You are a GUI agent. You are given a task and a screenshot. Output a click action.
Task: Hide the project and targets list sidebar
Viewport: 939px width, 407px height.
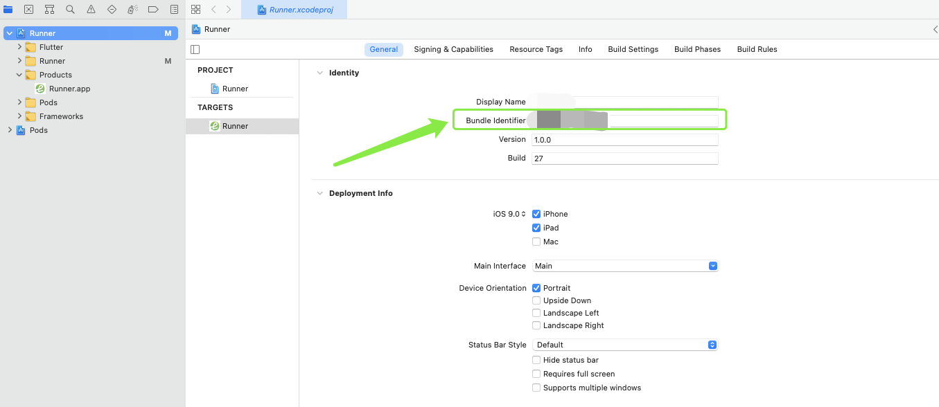click(x=195, y=49)
